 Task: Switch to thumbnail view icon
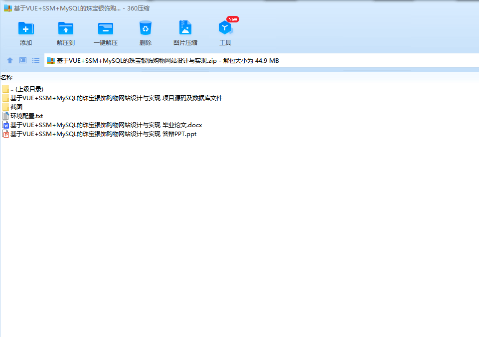tap(23, 60)
